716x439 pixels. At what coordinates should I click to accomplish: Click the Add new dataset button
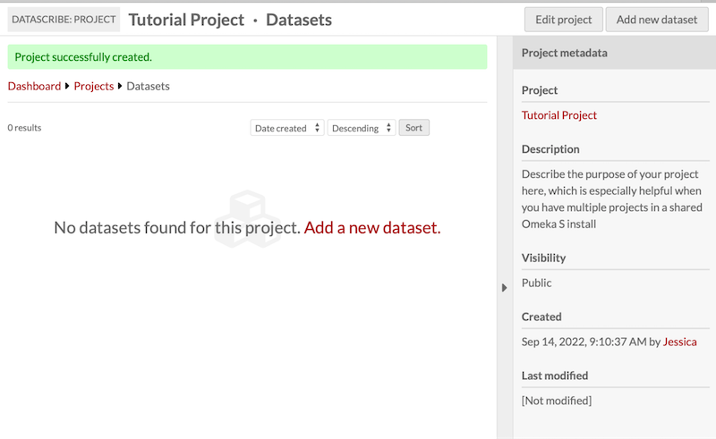[657, 20]
